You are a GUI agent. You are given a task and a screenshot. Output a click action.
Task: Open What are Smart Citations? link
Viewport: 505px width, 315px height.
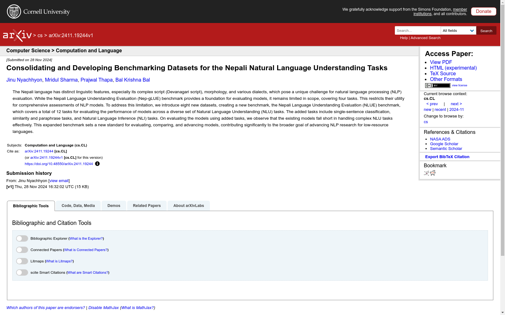tap(88, 273)
